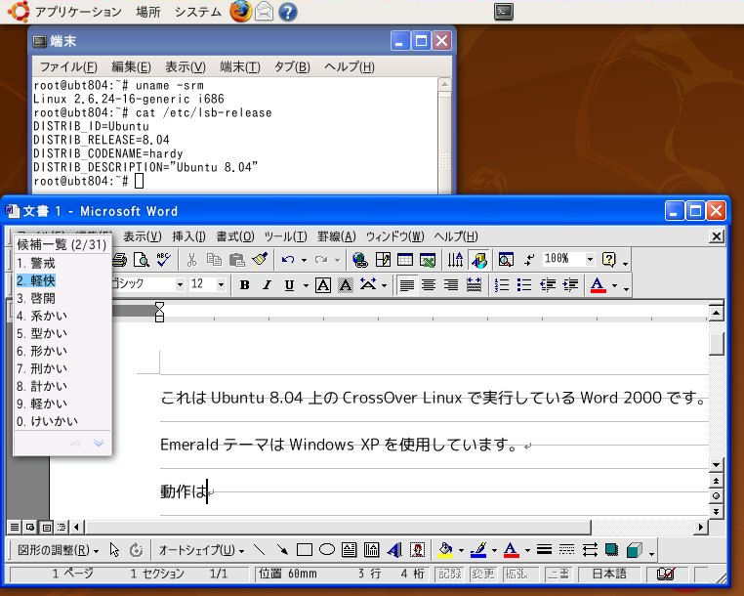Image resolution: width=744 pixels, height=596 pixels.
Task: Click the Cut scissors icon
Action: point(191,259)
